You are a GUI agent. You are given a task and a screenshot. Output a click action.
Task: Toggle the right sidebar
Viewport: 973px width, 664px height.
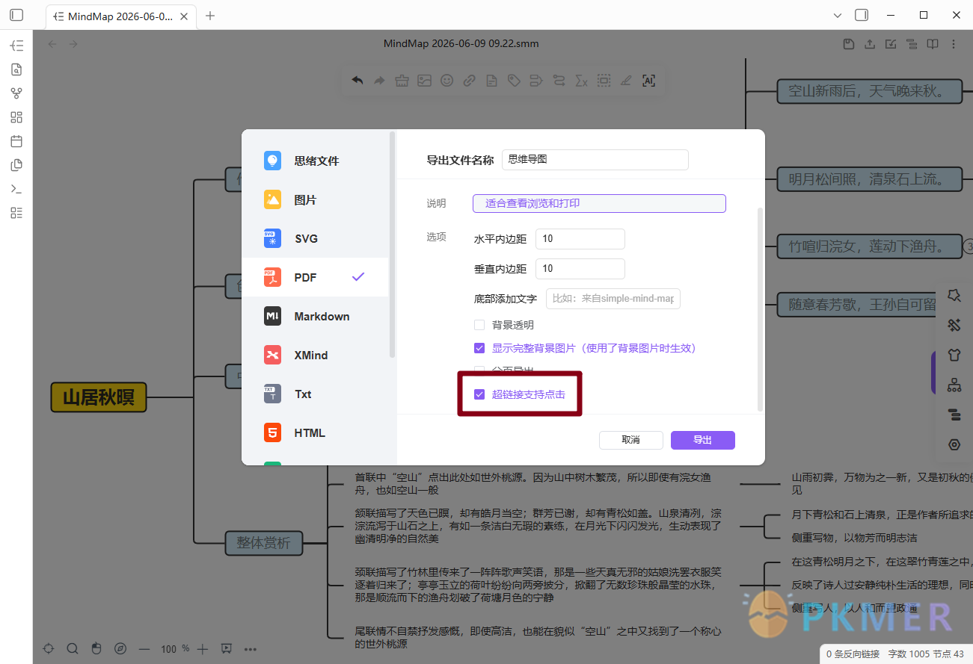pyautogui.click(x=862, y=15)
